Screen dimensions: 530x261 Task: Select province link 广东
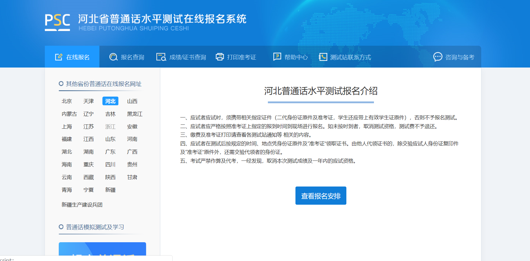tap(110, 152)
